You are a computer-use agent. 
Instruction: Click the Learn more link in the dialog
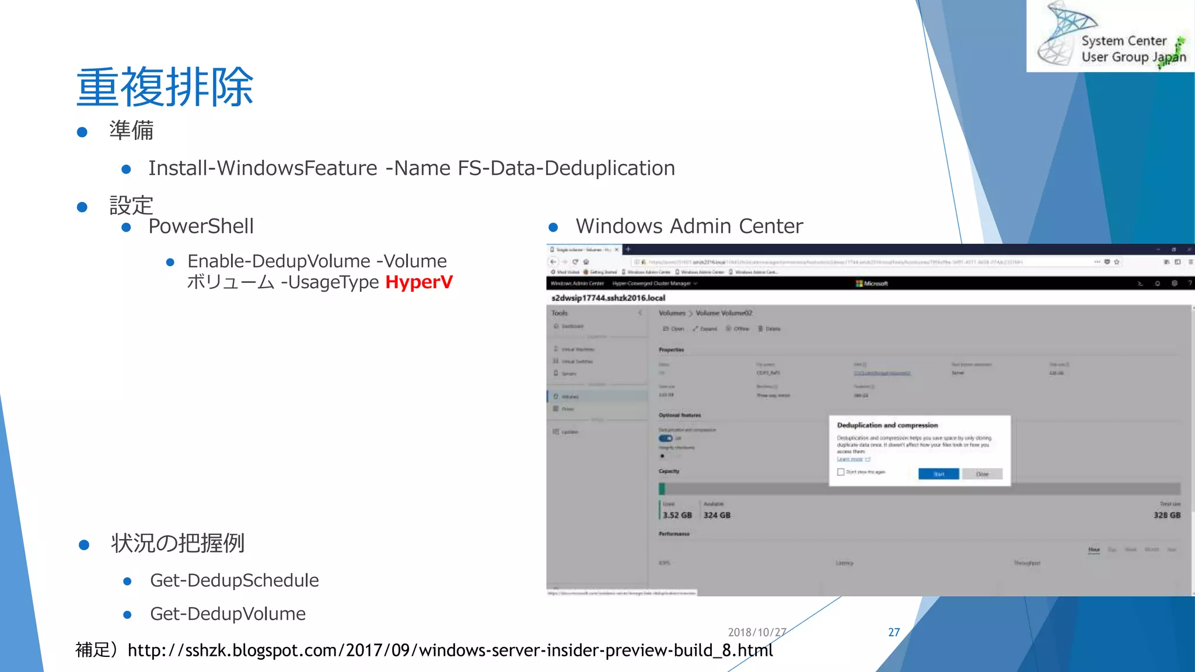tap(850, 460)
